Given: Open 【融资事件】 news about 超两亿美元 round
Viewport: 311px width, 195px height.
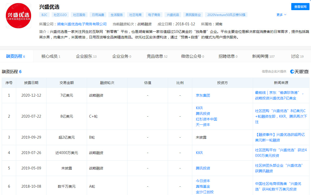Looking at the screenshot, I should pyautogui.click(x=280, y=137).
